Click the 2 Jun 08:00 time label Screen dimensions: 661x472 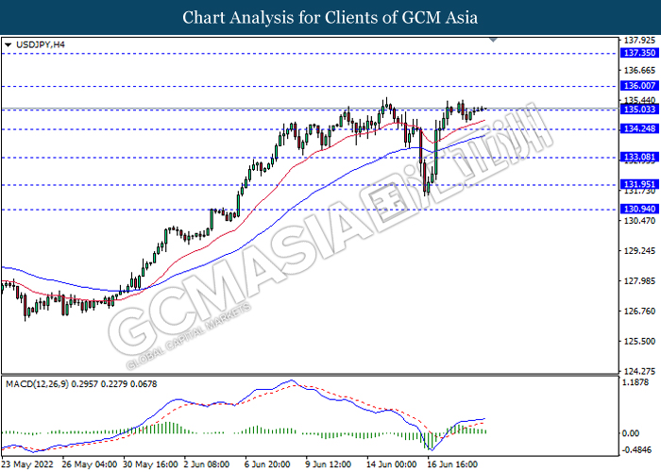[207, 464]
